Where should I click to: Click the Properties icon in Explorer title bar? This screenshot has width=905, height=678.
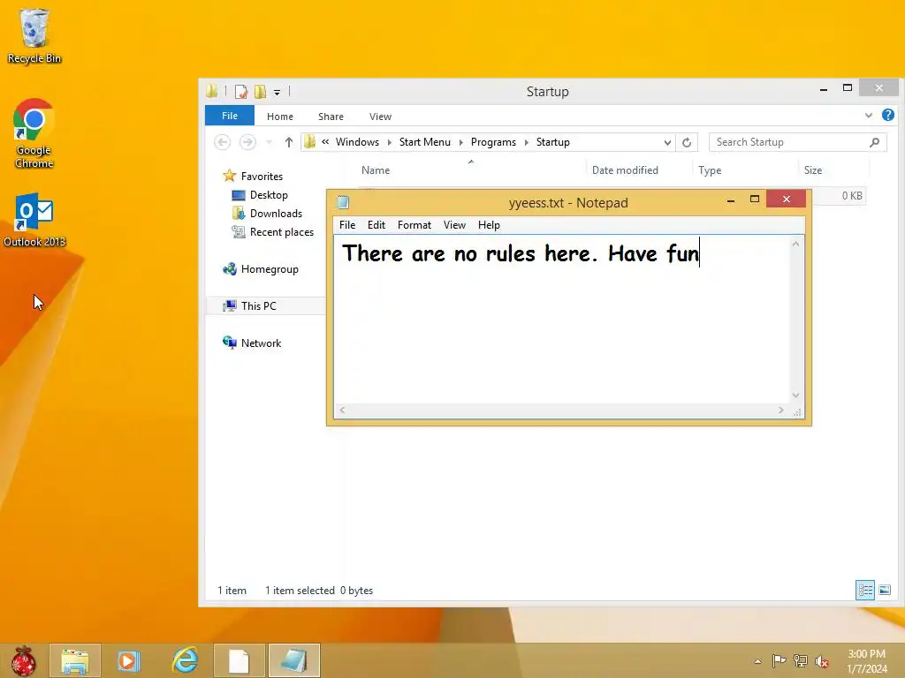(x=241, y=92)
